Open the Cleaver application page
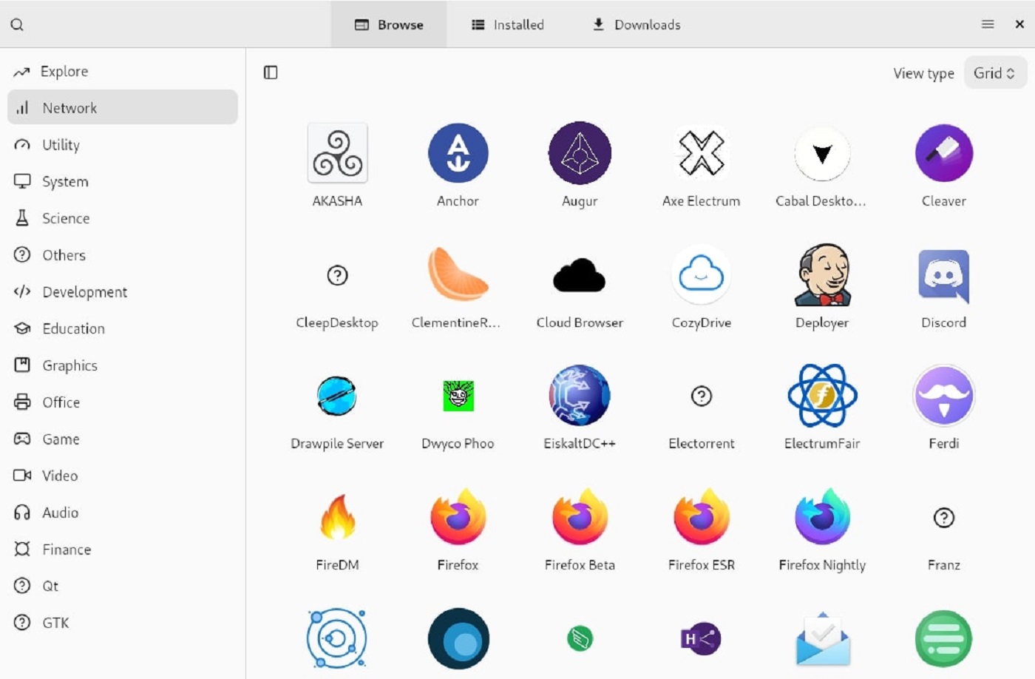Image resolution: width=1035 pixels, height=679 pixels. tap(943, 163)
